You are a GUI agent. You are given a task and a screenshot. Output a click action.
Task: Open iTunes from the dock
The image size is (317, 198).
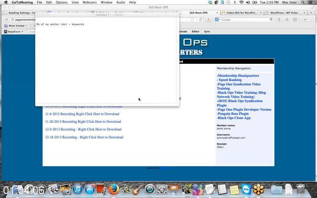point(78,190)
